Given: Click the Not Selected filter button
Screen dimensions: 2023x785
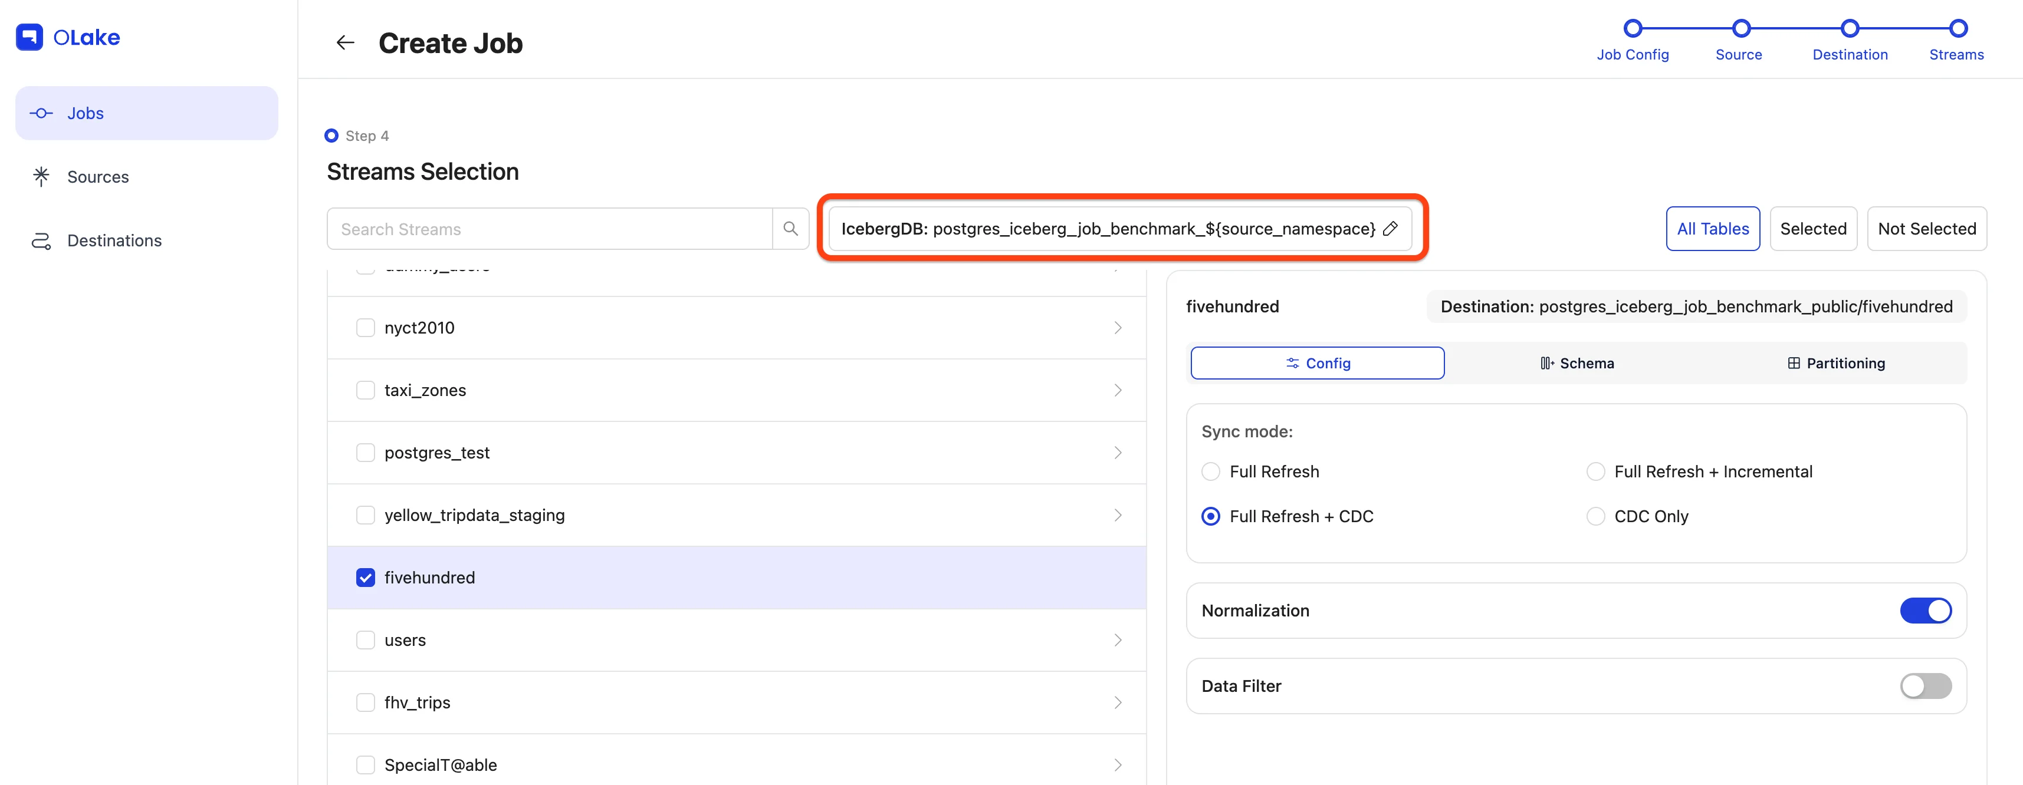Looking at the screenshot, I should point(1926,229).
